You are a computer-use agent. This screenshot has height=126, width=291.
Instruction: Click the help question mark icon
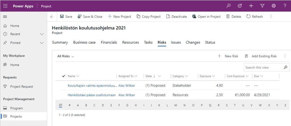coord(285,6)
